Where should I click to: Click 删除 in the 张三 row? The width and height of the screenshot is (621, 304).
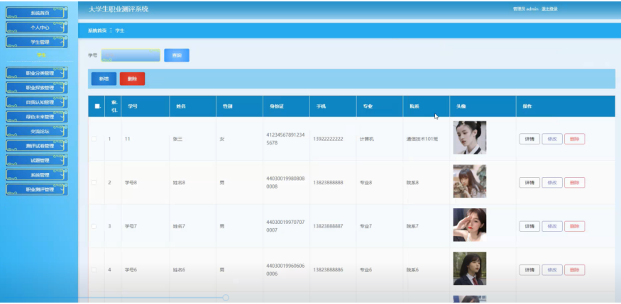click(x=575, y=139)
